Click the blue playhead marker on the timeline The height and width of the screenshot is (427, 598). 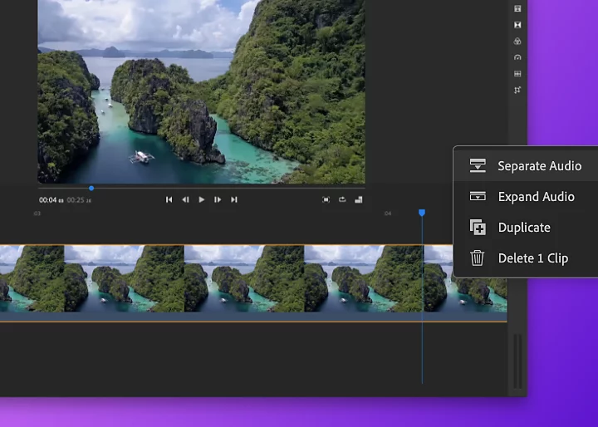pos(422,213)
